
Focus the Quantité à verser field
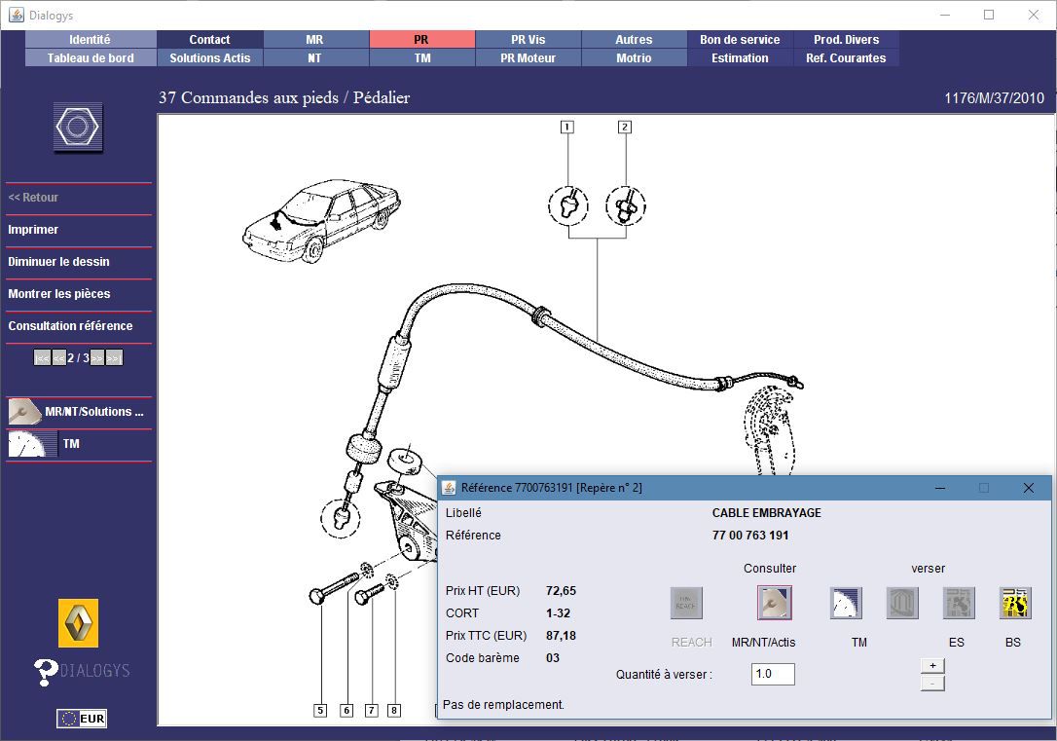pos(773,674)
